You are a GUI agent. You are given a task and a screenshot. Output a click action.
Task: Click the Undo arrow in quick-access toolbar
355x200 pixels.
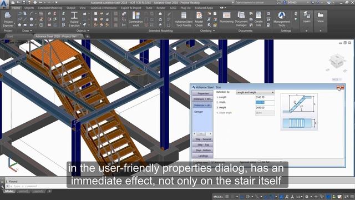pyautogui.click(x=41, y=2)
